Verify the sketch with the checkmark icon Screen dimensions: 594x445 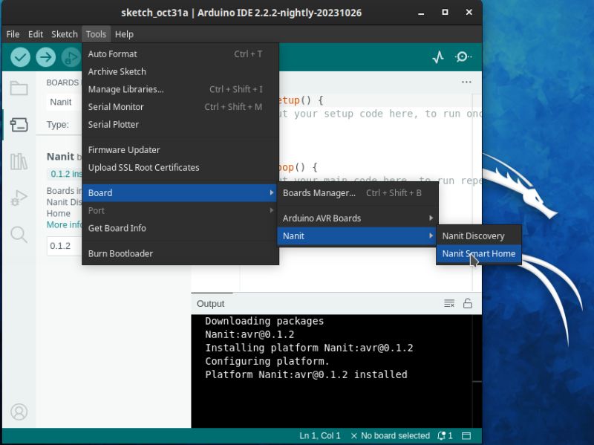pyautogui.click(x=20, y=56)
